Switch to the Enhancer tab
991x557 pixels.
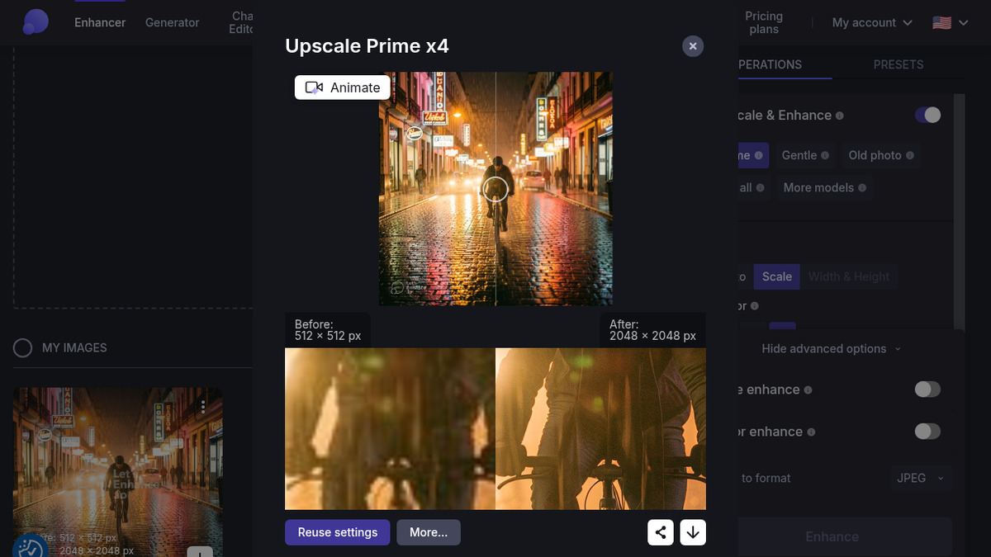coord(100,22)
